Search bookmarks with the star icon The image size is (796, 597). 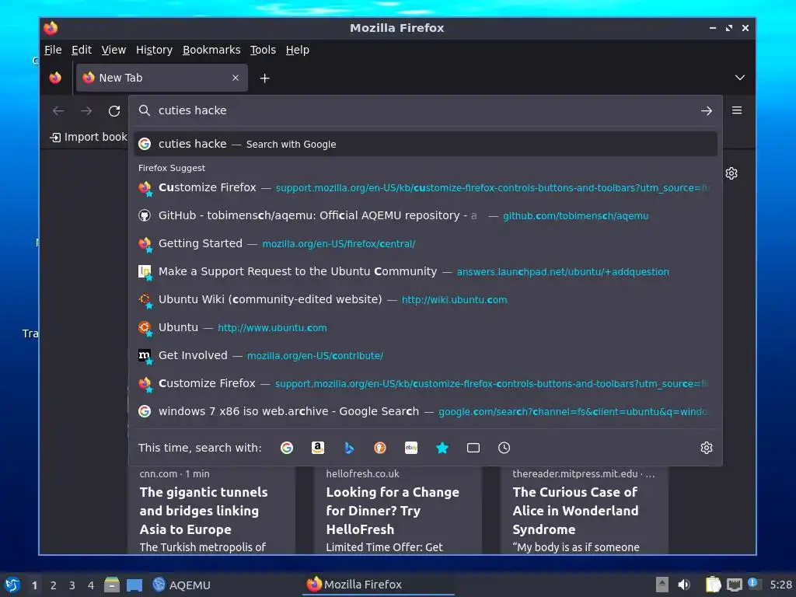(442, 448)
